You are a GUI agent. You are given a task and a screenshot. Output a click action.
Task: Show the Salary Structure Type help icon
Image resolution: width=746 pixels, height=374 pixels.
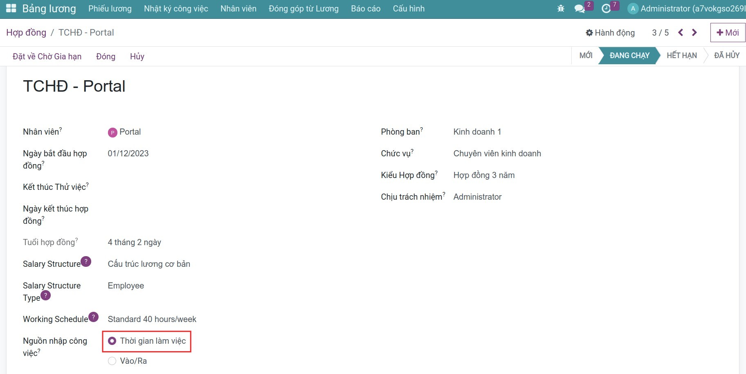tap(45, 295)
